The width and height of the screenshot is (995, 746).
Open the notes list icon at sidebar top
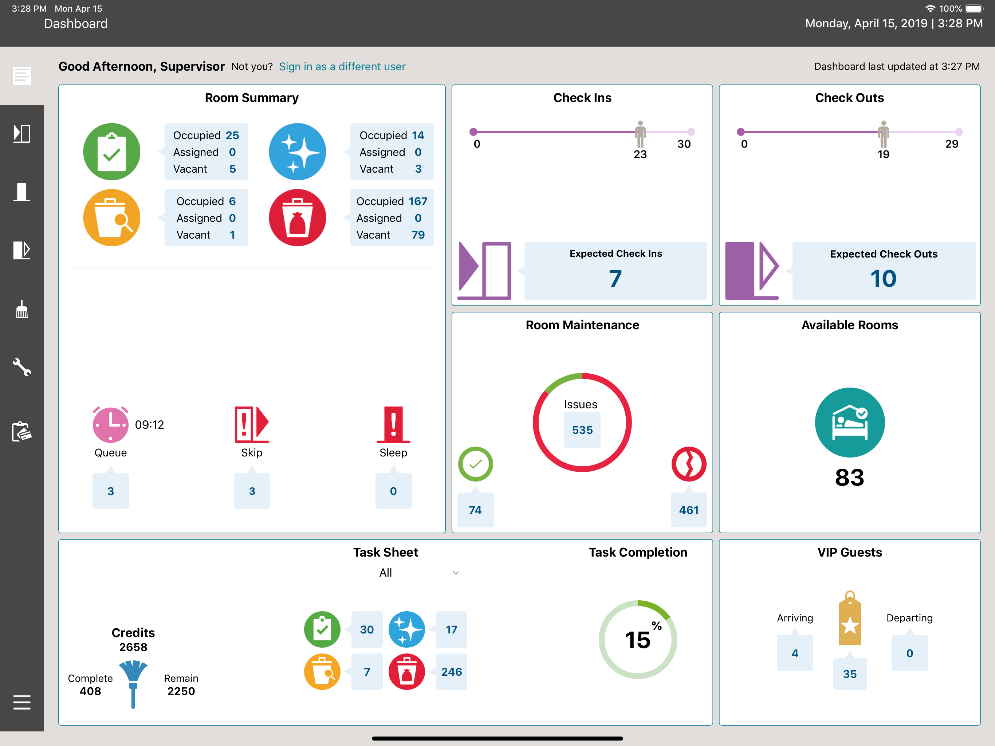tap(21, 75)
